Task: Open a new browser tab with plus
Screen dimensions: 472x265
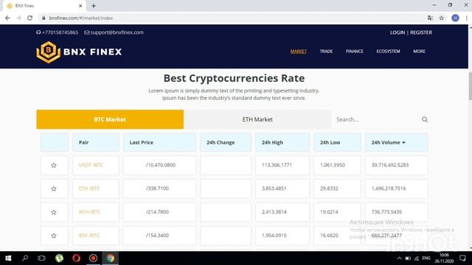Action: click(94, 6)
